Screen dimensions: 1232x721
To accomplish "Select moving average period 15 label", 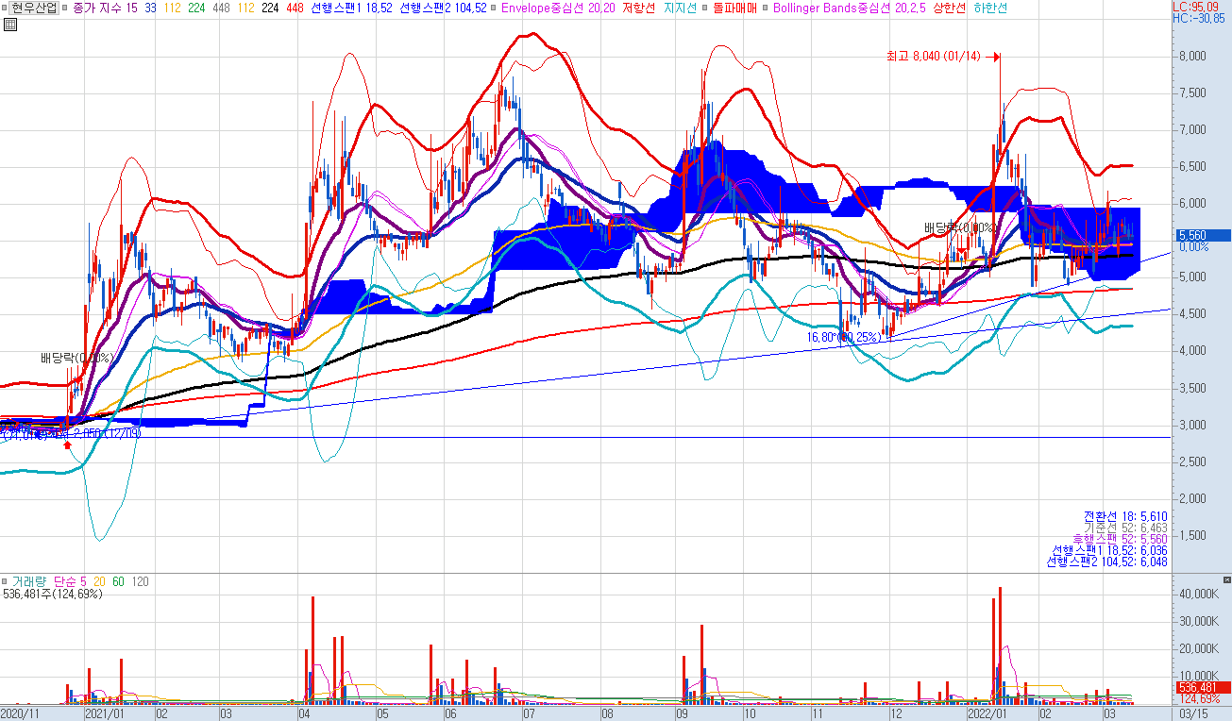I will 131,8.
